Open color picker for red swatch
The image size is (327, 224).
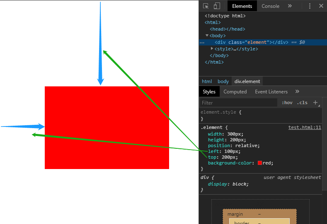pyautogui.click(x=259, y=163)
